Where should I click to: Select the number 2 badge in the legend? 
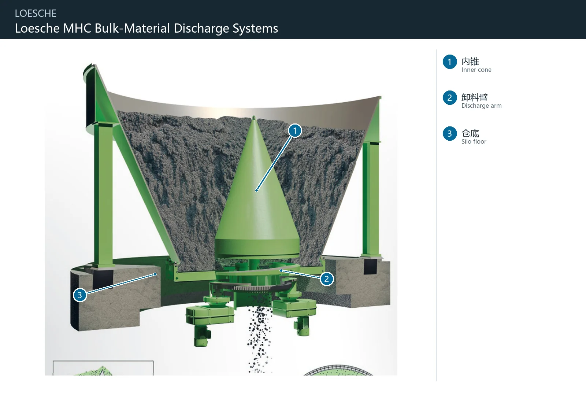coord(450,98)
